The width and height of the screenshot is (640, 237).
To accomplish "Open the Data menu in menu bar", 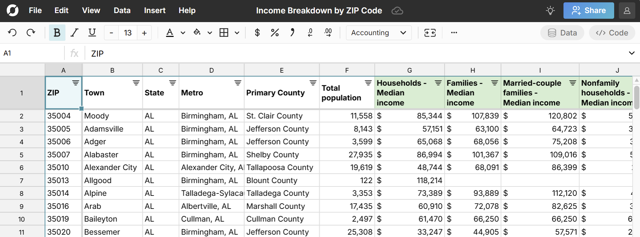I will click(x=122, y=11).
